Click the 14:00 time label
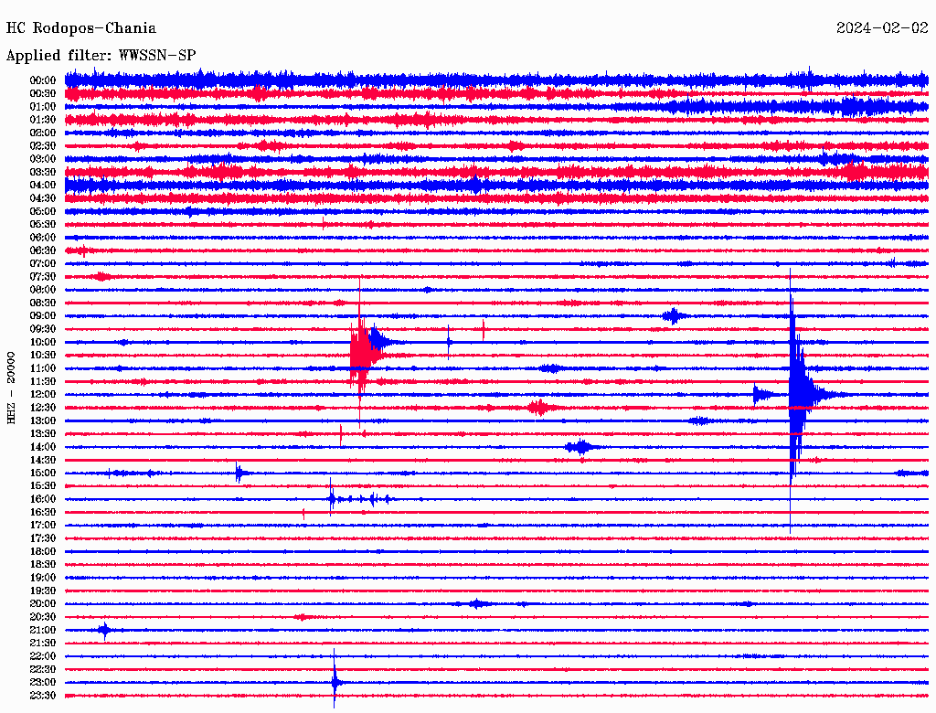 pos(43,447)
